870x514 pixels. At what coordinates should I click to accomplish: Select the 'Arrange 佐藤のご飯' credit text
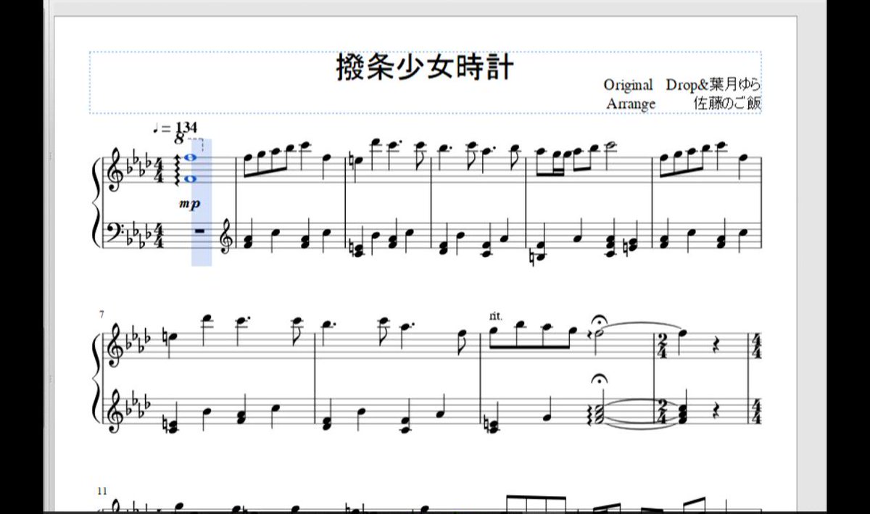coord(684,103)
